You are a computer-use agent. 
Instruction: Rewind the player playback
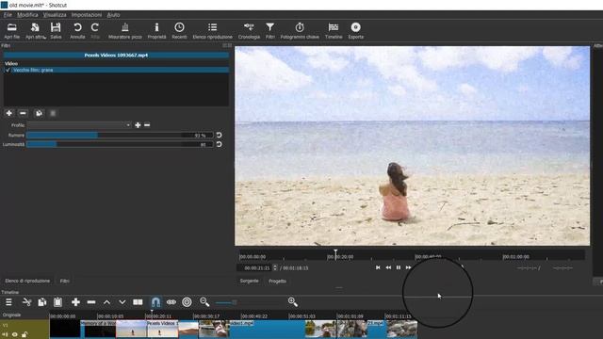click(x=388, y=267)
